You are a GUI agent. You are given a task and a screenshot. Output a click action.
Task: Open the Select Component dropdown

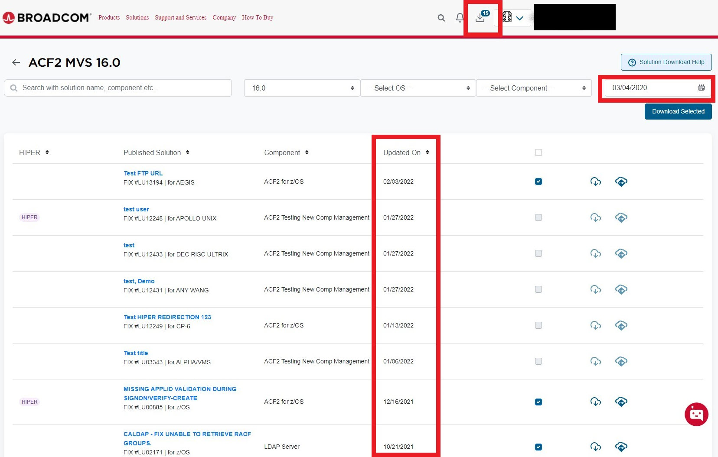[534, 88]
